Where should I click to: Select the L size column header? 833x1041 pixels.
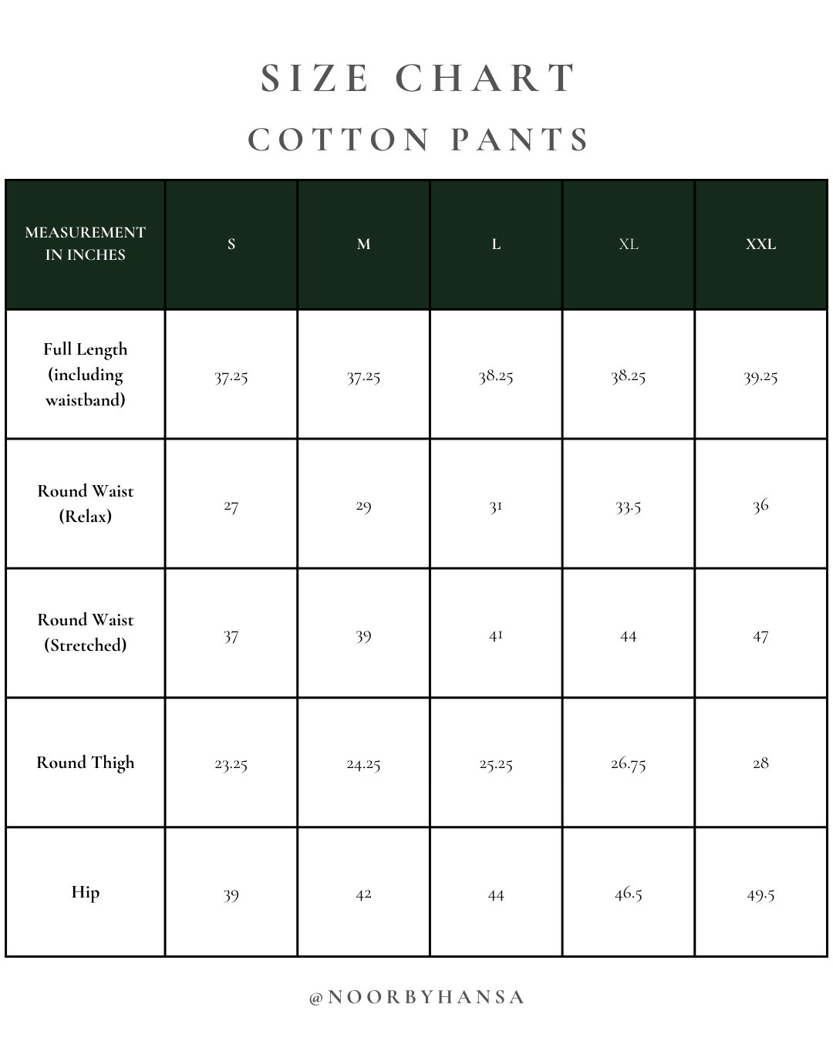[x=496, y=244]
